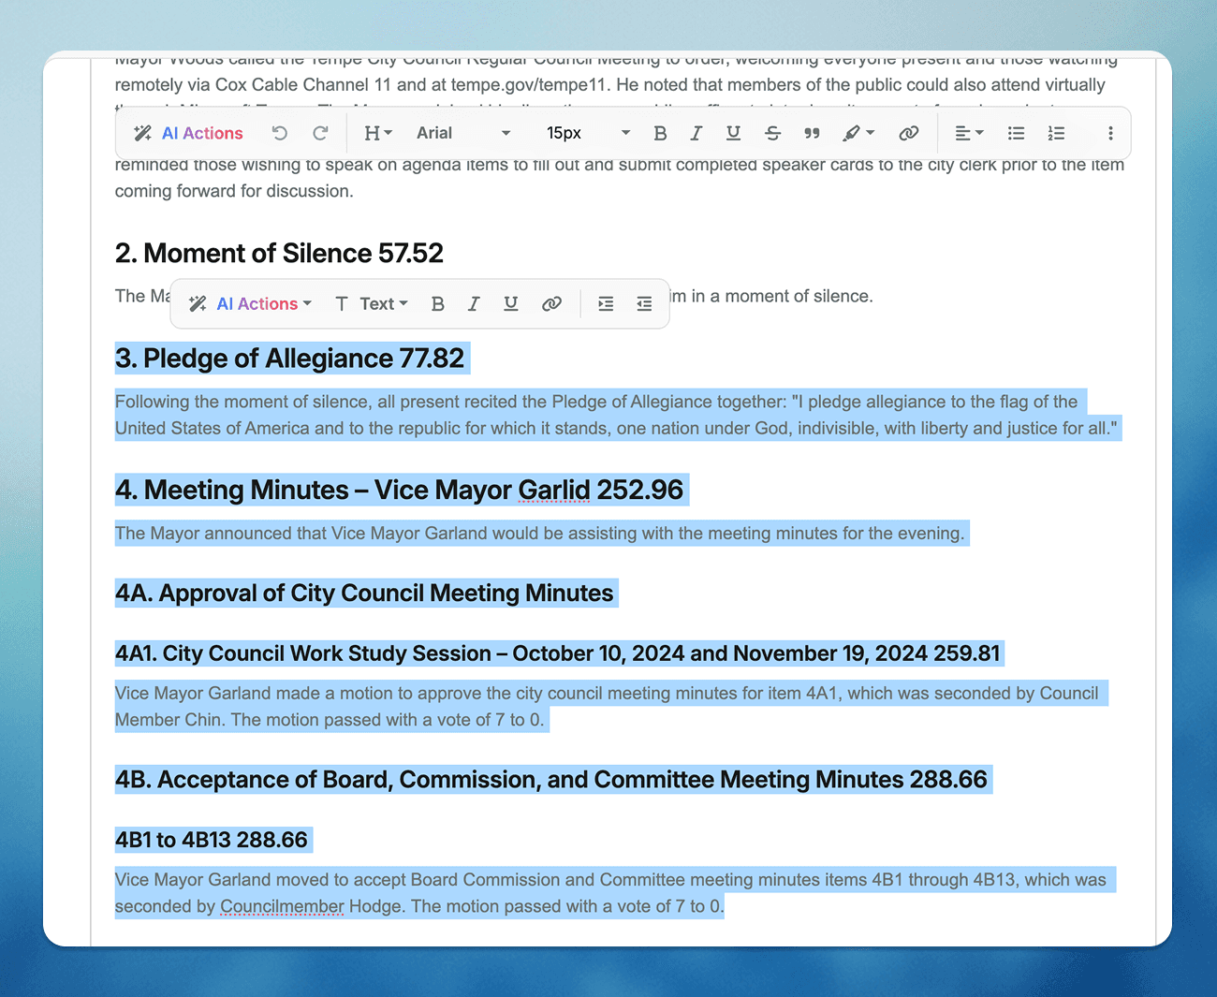
Task: Toggle bold in the floating toolbar
Action: click(437, 303)
